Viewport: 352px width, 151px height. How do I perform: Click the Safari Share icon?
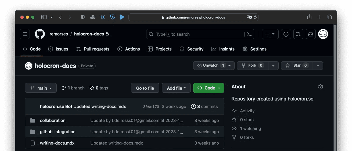(x=309, y=17)
